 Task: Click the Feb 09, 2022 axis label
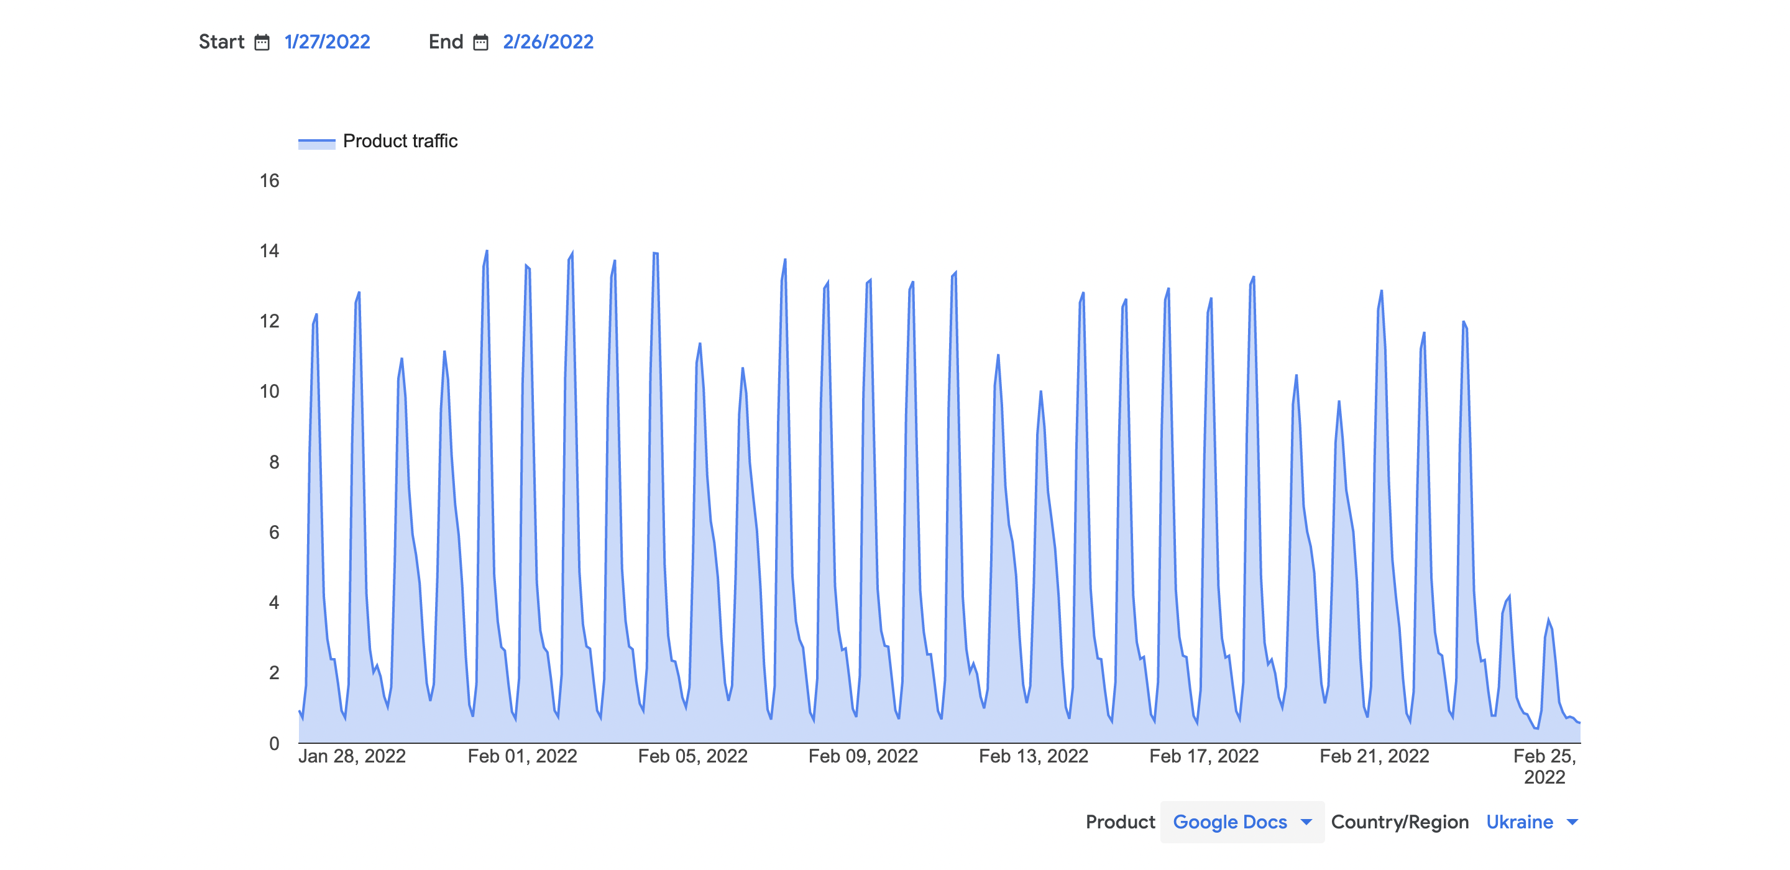point(863,756)
